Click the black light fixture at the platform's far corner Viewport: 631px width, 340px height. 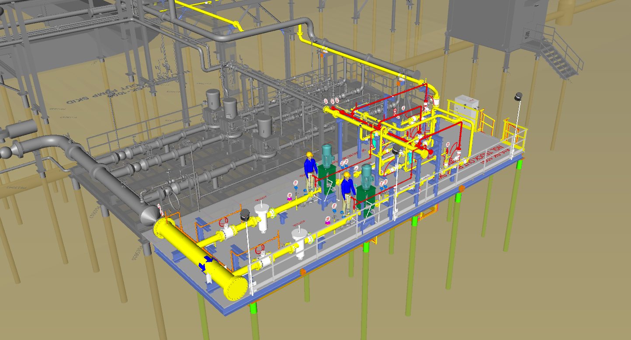pos(518,97)
